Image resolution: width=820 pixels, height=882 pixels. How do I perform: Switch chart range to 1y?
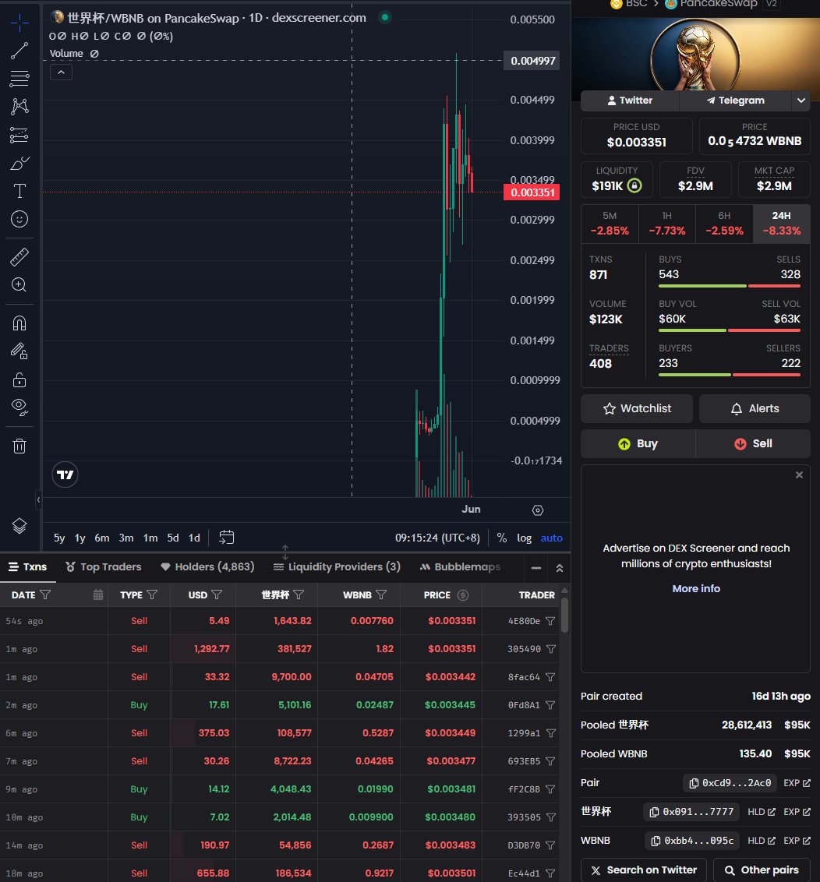(80, 538)
